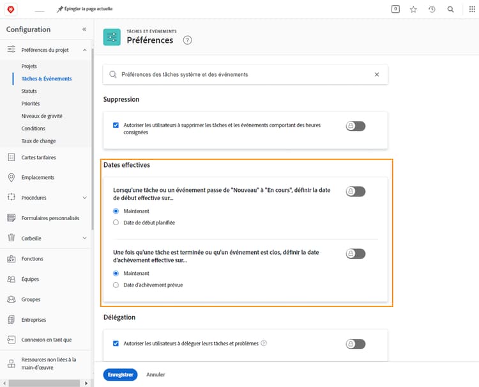Viewport: 479px width, 387px height.
Task: Click the Emplacements pin icon
Action: [x=11, y=177]
